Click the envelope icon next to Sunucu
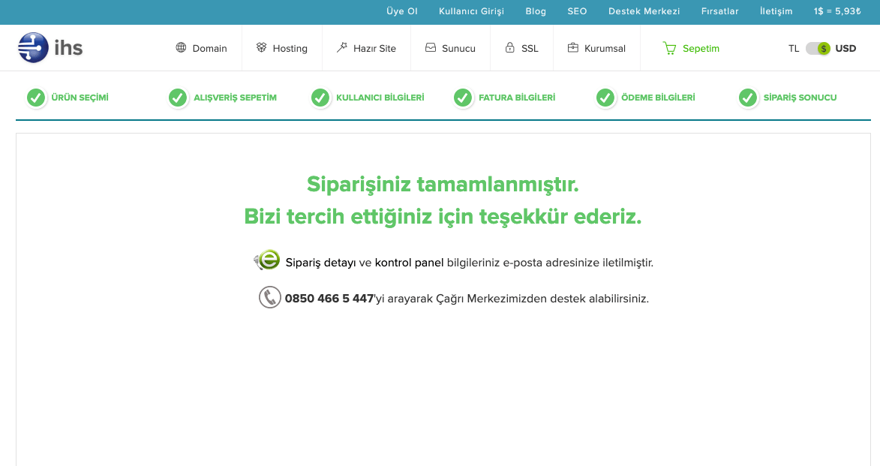The image size is (880, 466). click(429, 47)
